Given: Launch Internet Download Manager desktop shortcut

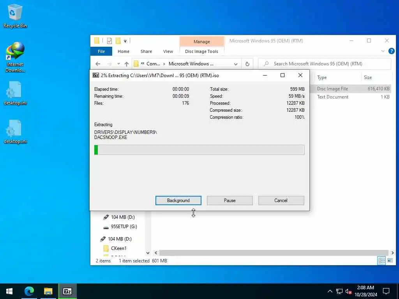Looking at the screenshot, I should point(15,57).
